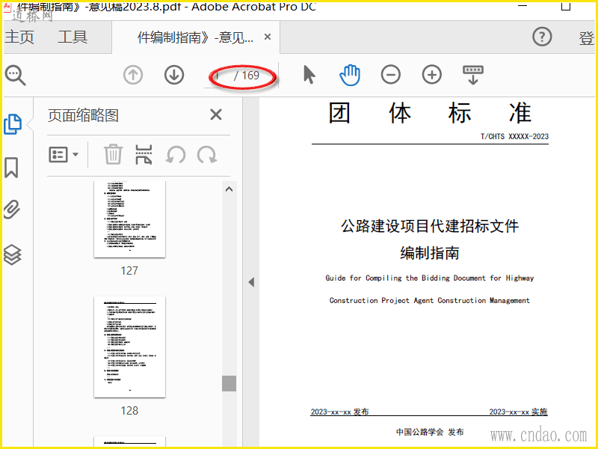
Task: Open thumbnail options dropdown menu
Action: (x=64, y=155)
